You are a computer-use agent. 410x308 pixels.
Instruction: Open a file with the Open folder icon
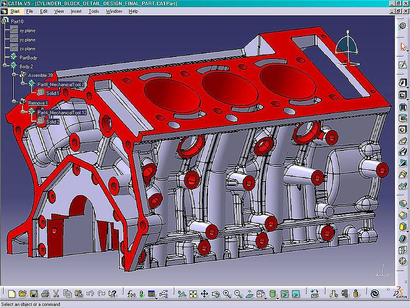coord(22,294)
